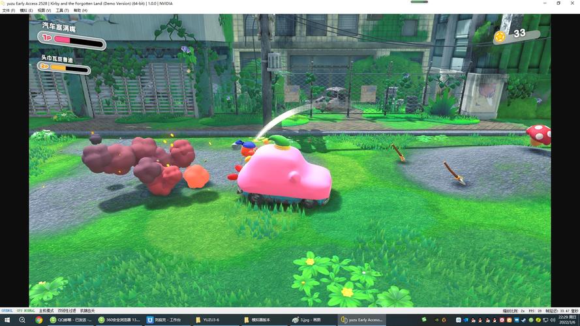Click the orange G tray icon

point(444,320)
